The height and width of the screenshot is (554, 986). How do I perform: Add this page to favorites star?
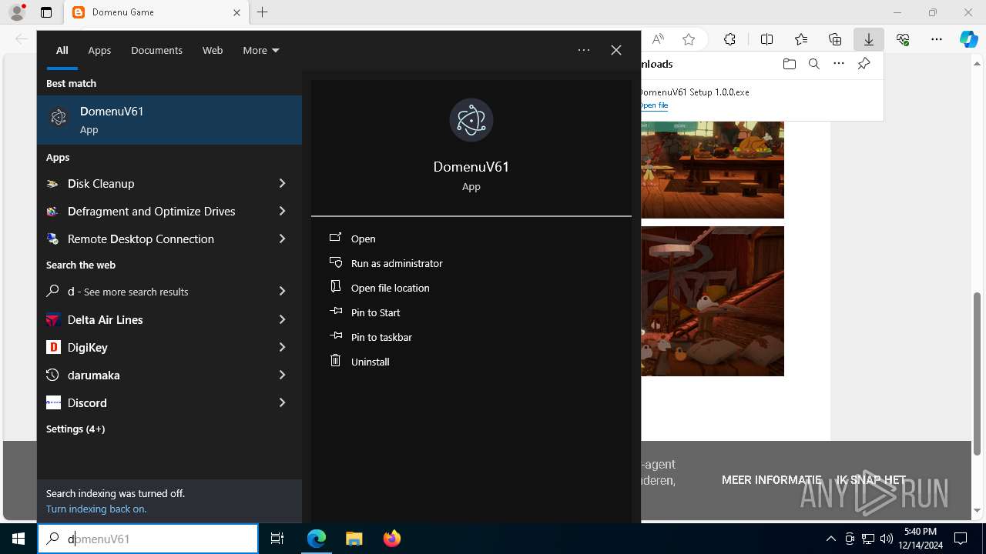coord(689,39)
